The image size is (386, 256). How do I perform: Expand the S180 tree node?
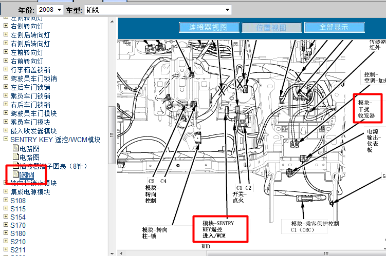pos(6,233)
